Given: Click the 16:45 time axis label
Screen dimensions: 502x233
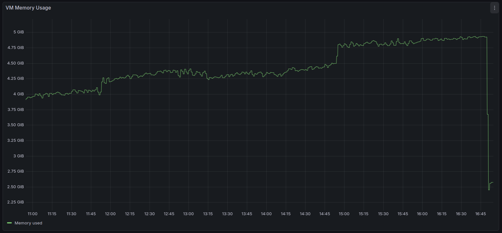Looking at the screenshot, I should point(480,214).
